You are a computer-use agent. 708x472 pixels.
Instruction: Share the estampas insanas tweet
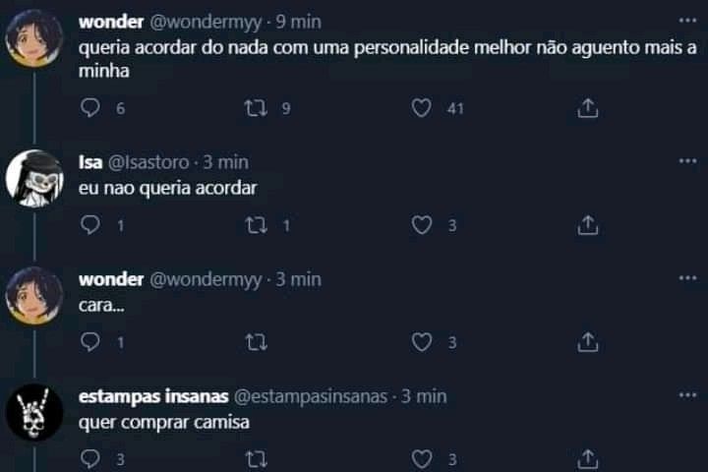point(588,458)
